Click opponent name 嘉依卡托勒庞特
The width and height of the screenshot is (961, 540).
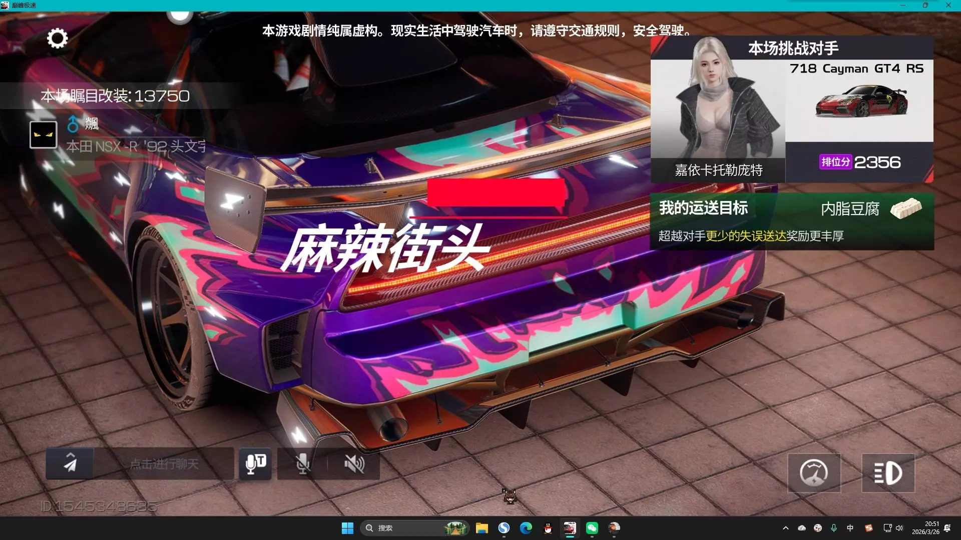tap(719, 170)
